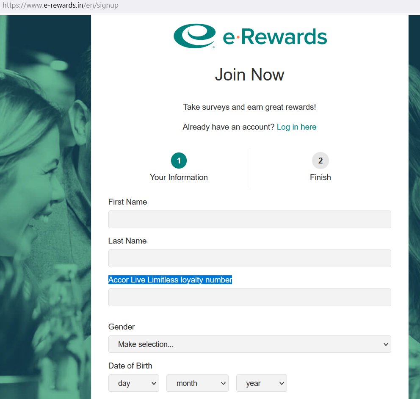Screen dimensions: 420x399
Task: Open the Gender selection dropdown
Action: (x=250, y=344)
